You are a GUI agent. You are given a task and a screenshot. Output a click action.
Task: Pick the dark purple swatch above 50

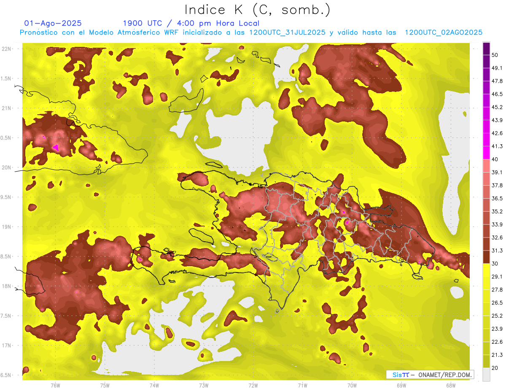coord(486,49)
